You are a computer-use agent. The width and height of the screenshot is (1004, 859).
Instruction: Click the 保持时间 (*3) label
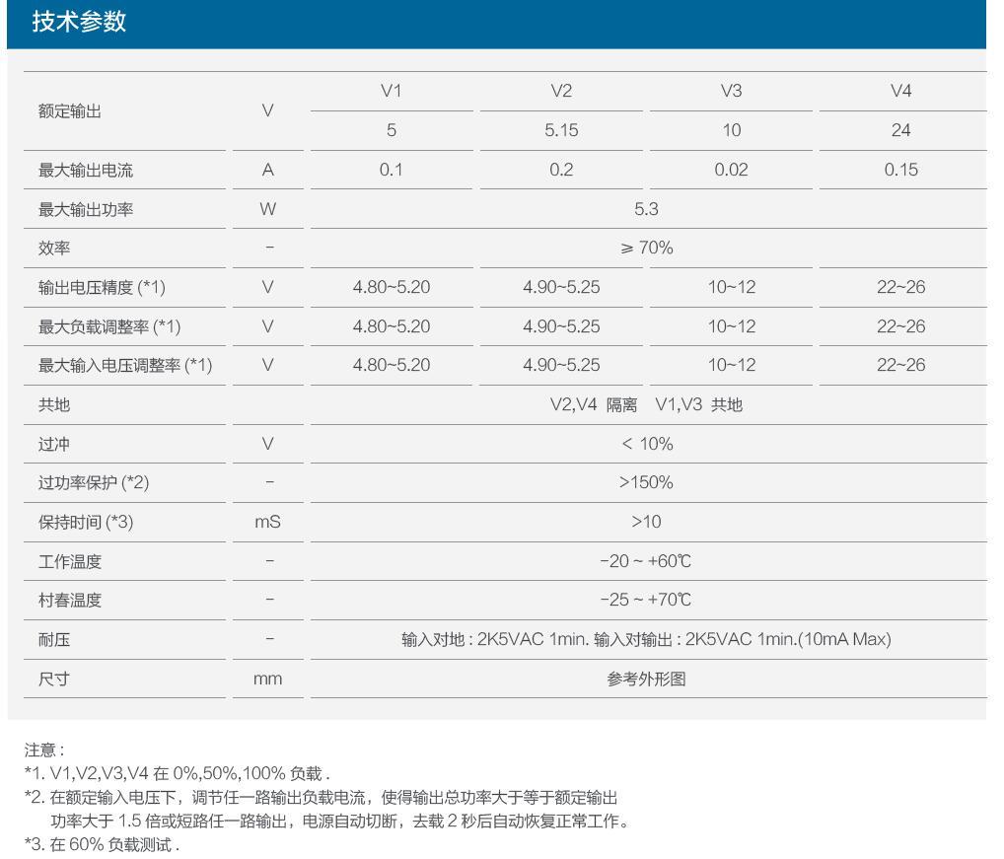point(86,523)
